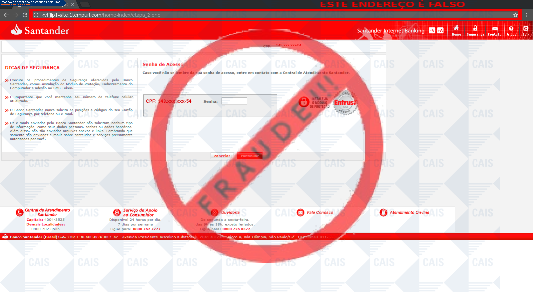Open Segurança padlock icon
Screen dimensions: 533x292
click(475, 29)
